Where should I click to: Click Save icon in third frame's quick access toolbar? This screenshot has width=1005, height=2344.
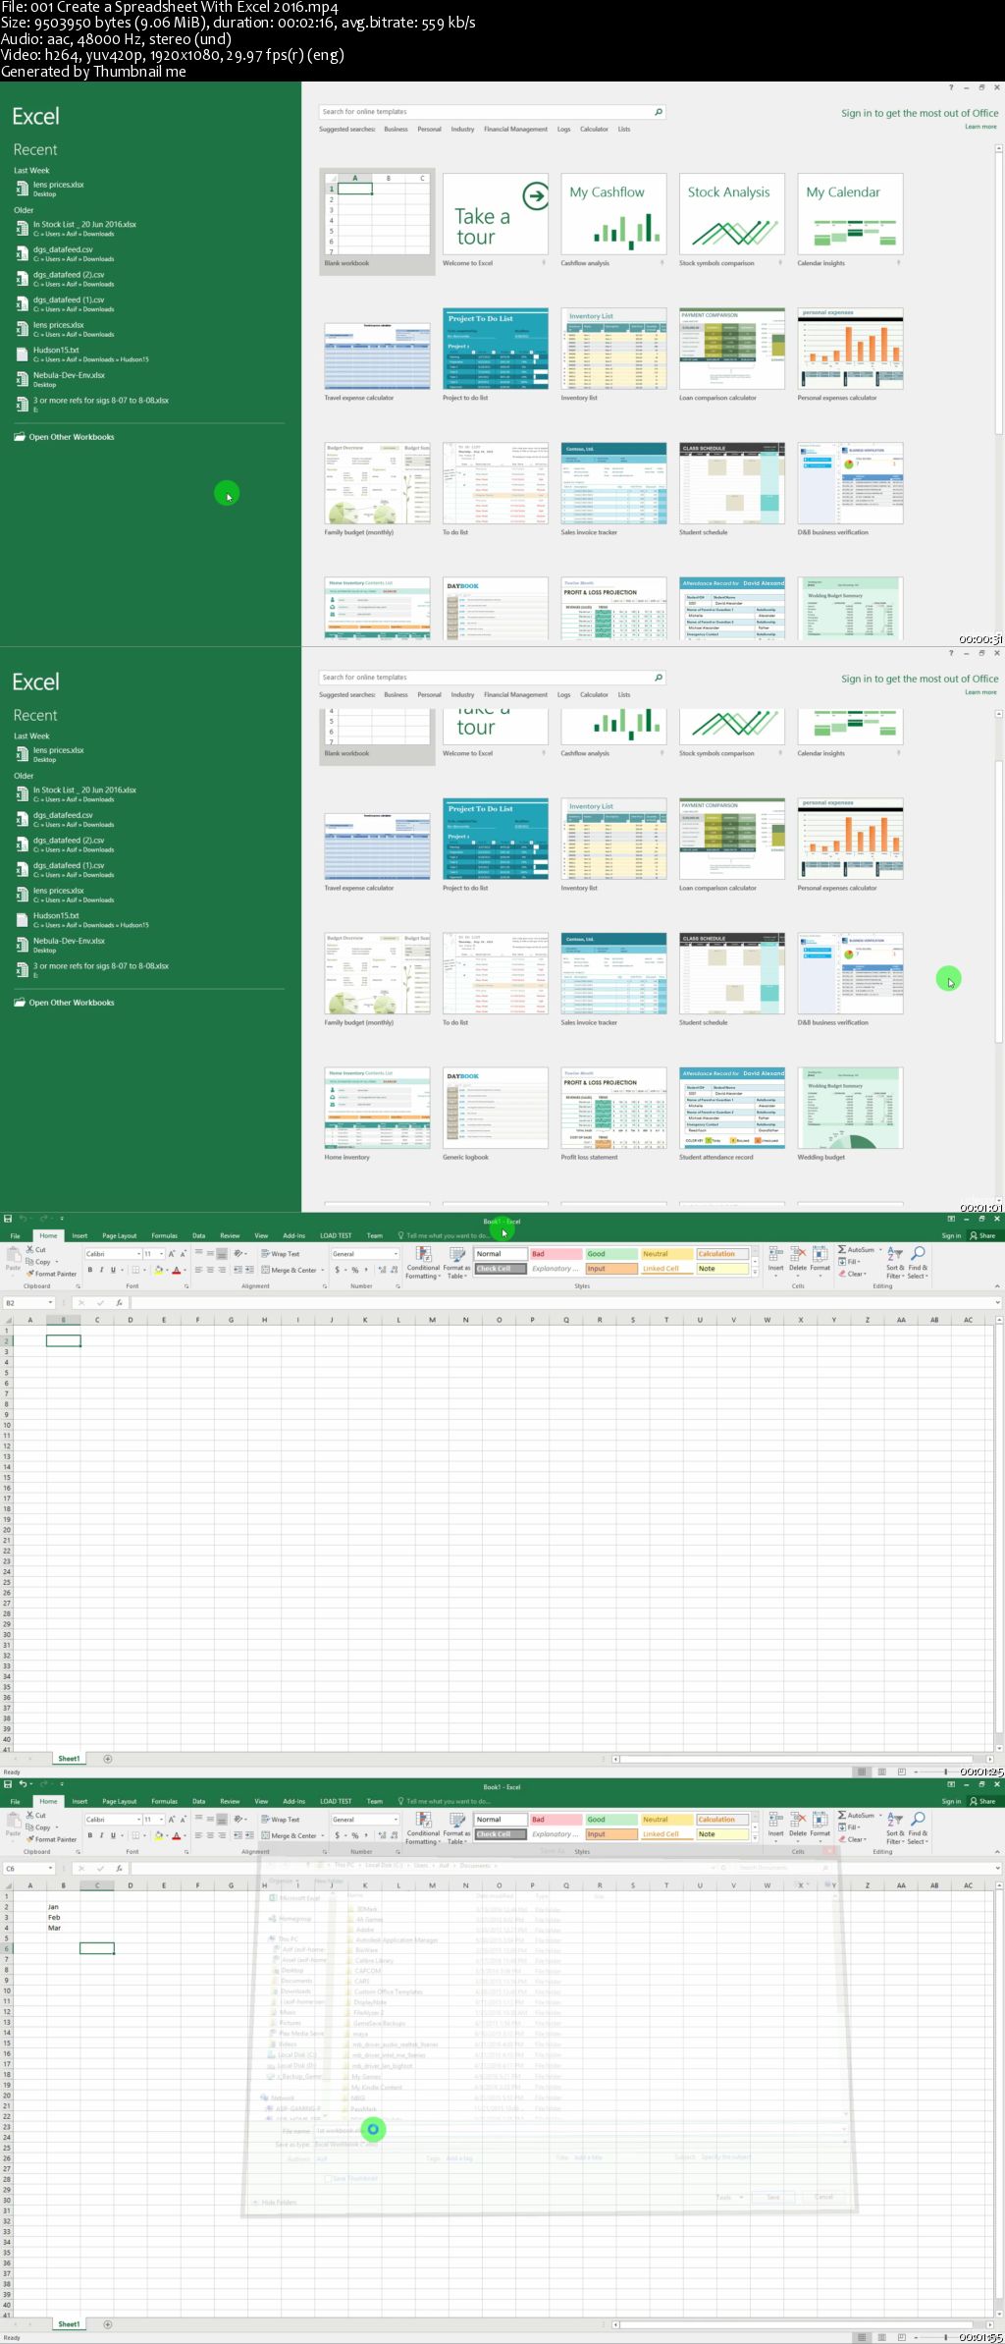(x=8, y=1219)
